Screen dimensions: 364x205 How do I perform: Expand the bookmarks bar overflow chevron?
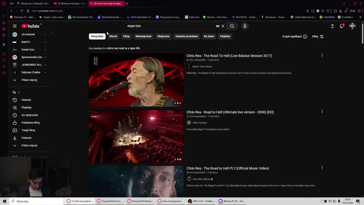click(x=360, y=17)
